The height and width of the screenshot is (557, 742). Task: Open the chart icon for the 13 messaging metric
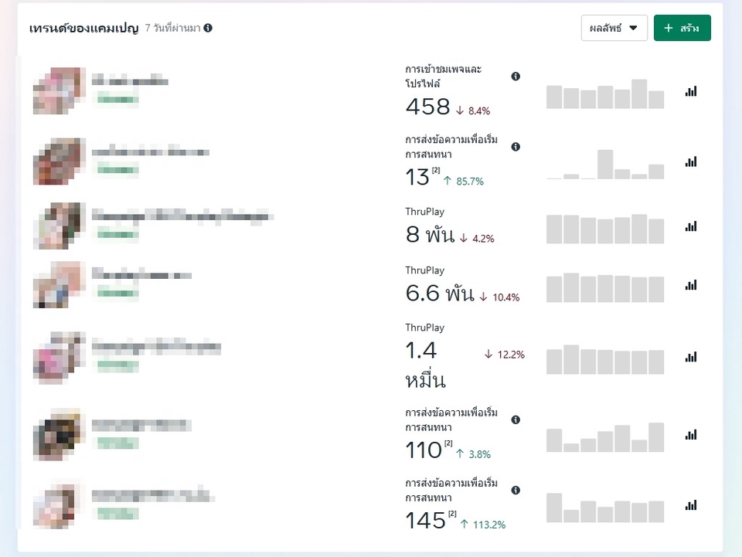point(690,162)
